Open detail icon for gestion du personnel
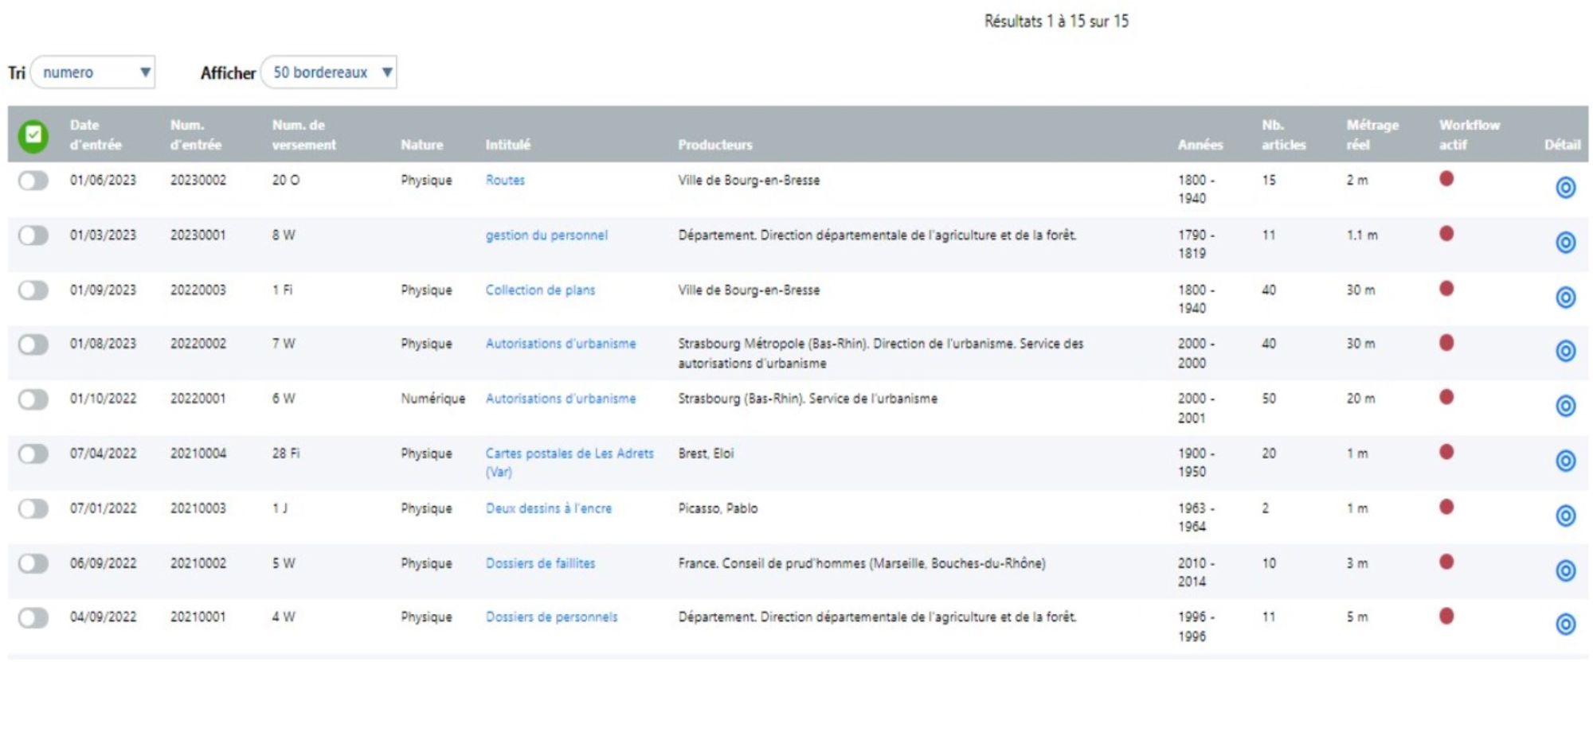1593x755 pixels. coord(1565,243)
